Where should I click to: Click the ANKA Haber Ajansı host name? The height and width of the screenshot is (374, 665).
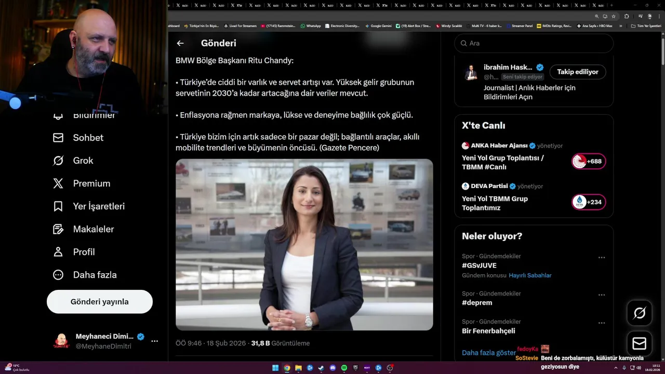click(499, 145)
